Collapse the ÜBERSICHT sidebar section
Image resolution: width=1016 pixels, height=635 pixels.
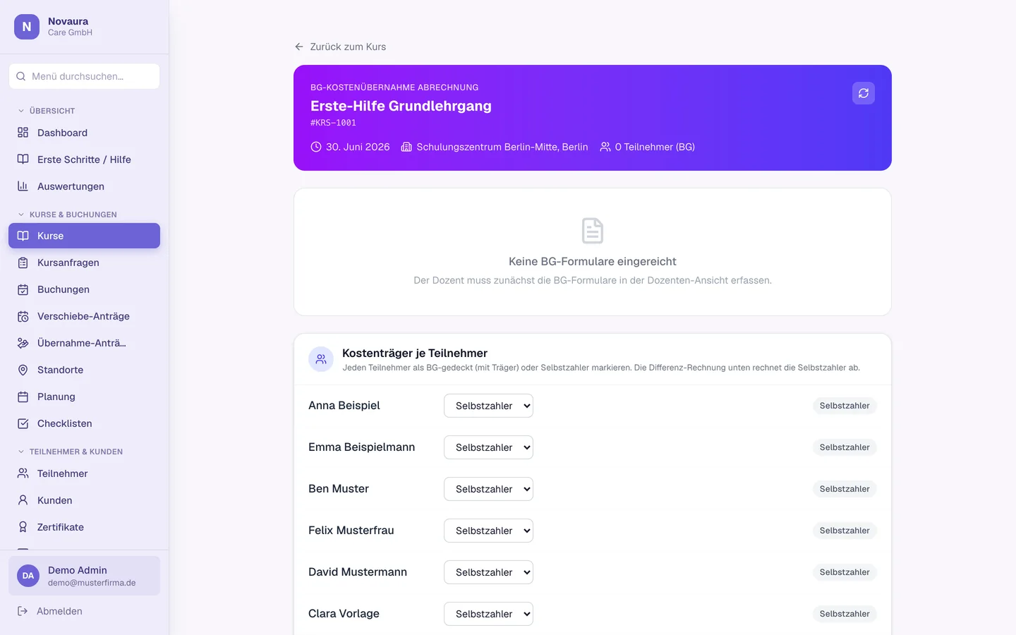click(x=47, y=111)
